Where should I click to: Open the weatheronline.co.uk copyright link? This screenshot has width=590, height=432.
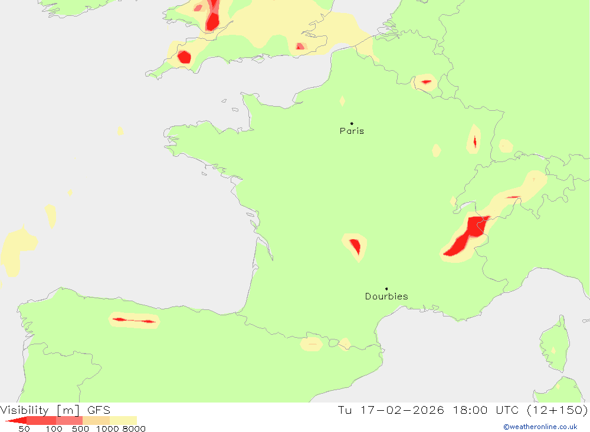[540, 427]
